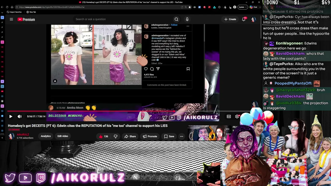Share the Instagram post via paper plane
The height and width of the screenshot is (186, 331).
(158, 69)
